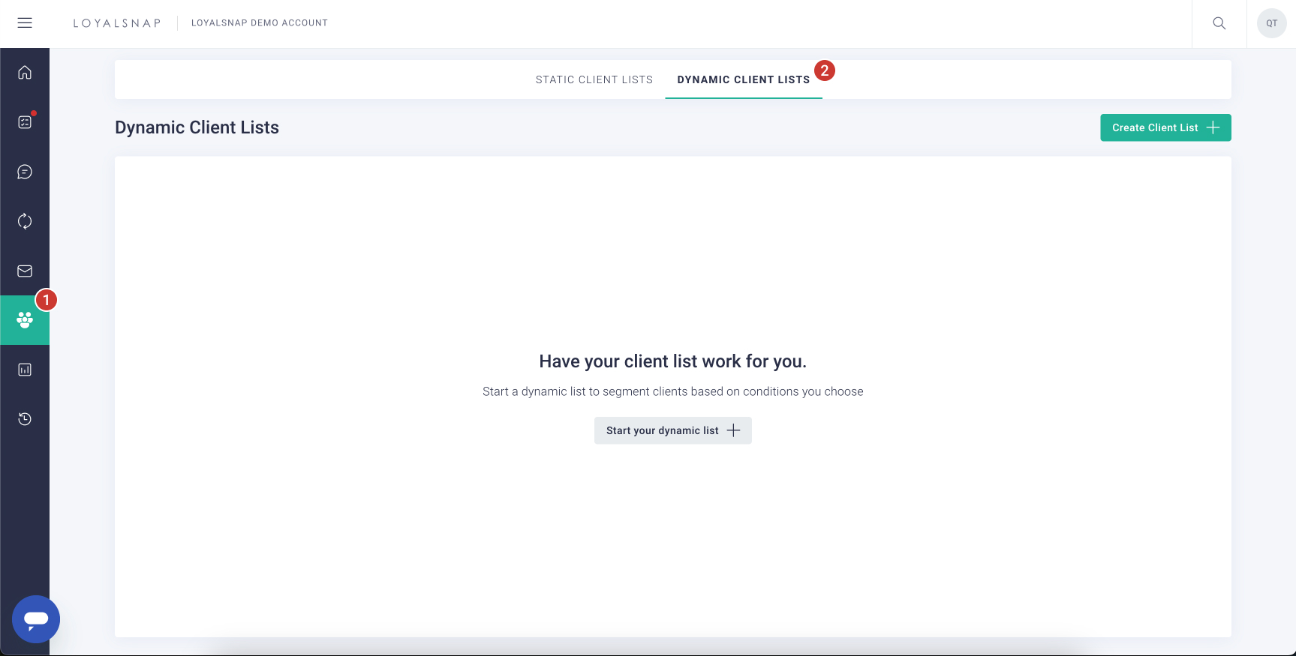The width and height of the screenshot is (1296, 656).
Task: Go to the Home dashboard icon
Action: tap(25, 73)
